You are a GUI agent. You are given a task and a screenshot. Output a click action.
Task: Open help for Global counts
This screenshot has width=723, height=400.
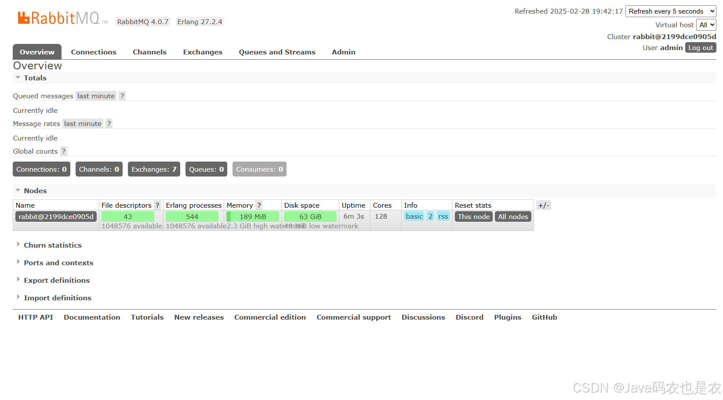point(63,151)
